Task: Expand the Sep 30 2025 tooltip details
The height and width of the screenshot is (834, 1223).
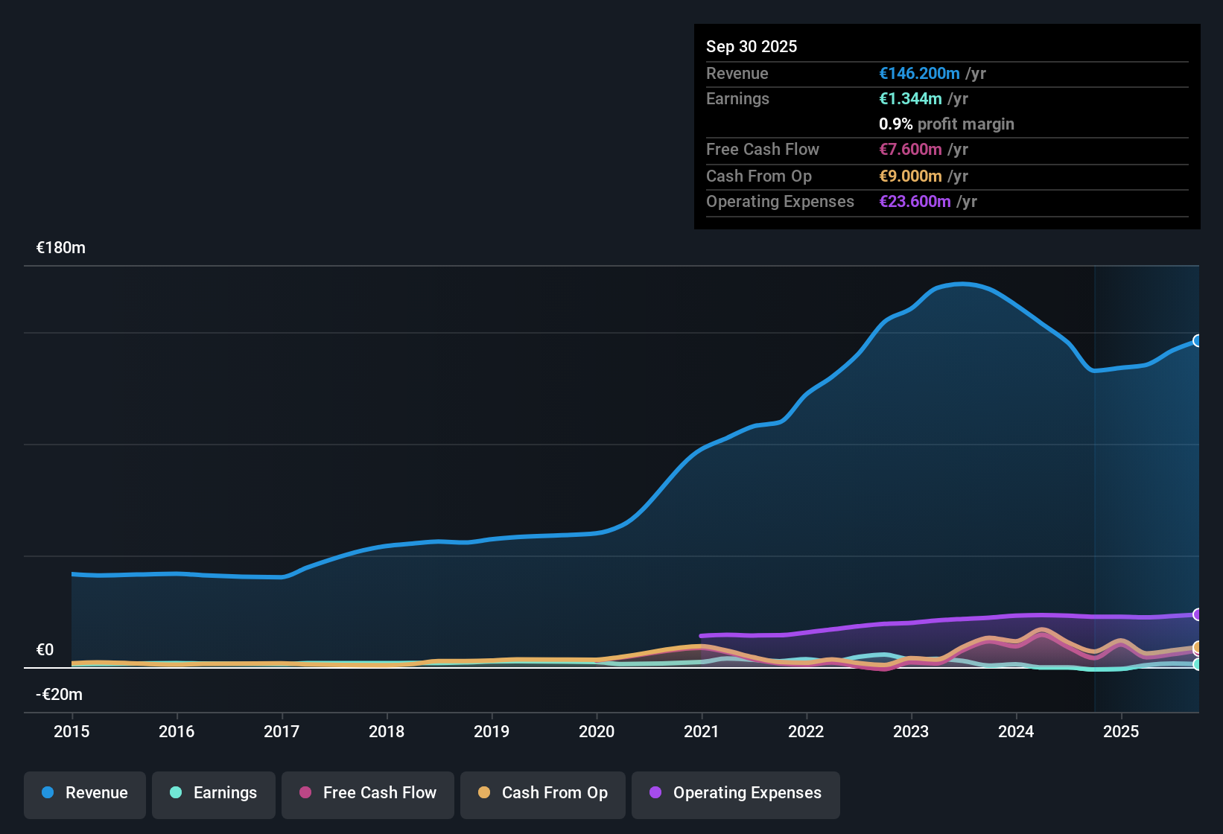Action: coord(752,46)
